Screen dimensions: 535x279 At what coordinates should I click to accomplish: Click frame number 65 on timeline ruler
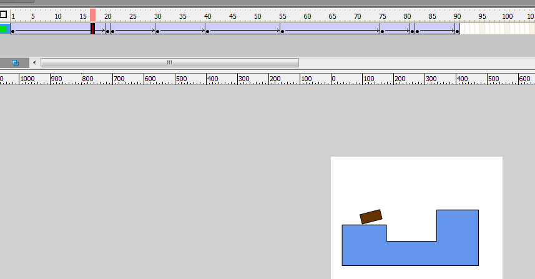point(332,16)
